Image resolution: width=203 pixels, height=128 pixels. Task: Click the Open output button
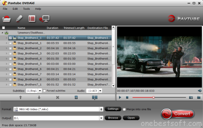click(x=131, y=118)
